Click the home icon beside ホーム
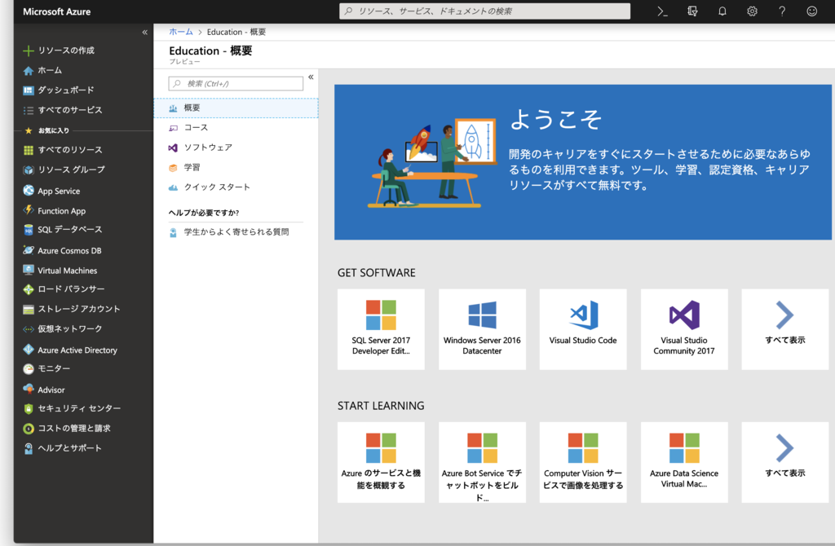Screen dimensions: 835x546 [x=29, y=71]
